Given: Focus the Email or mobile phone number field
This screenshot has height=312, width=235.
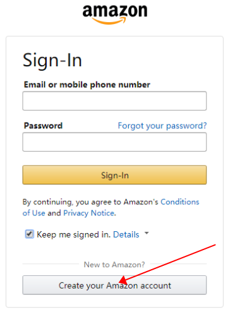Looking at the screenshot, I should pyautogui.click(x=114, y=101).
